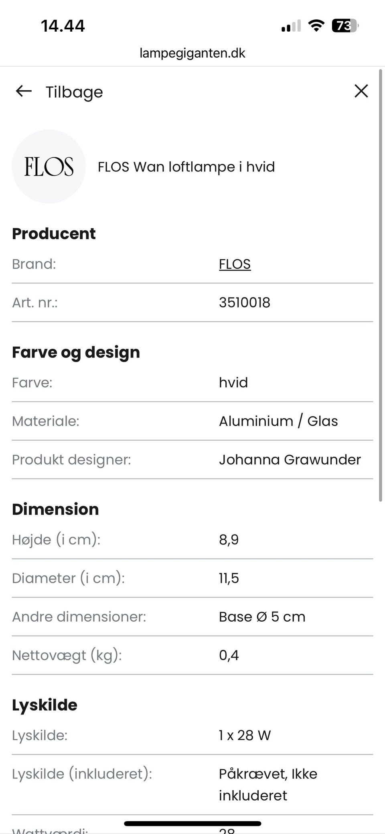Open the FLOS brand link

[x=235, y=264]
